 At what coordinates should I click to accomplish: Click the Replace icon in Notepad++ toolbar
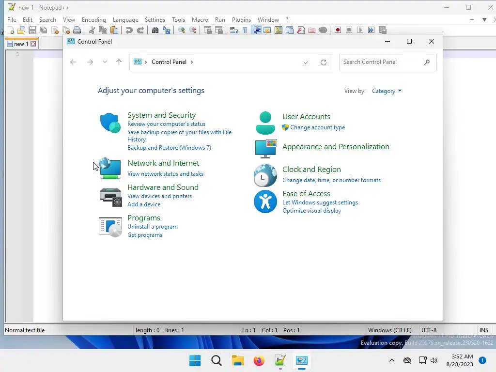[x=167, y=30]
